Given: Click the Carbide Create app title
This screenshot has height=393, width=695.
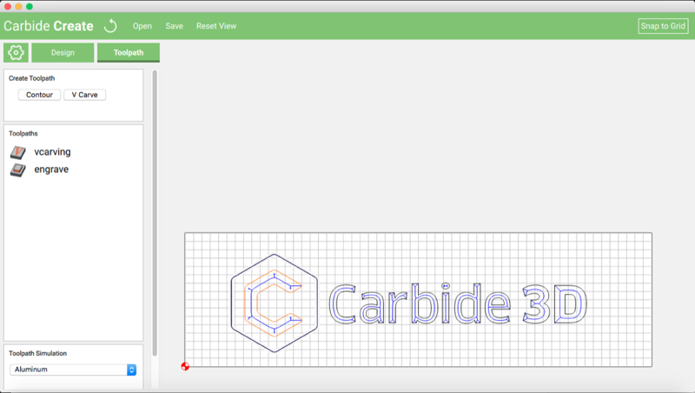Looking at the screenshot, I should pos(49,26).
